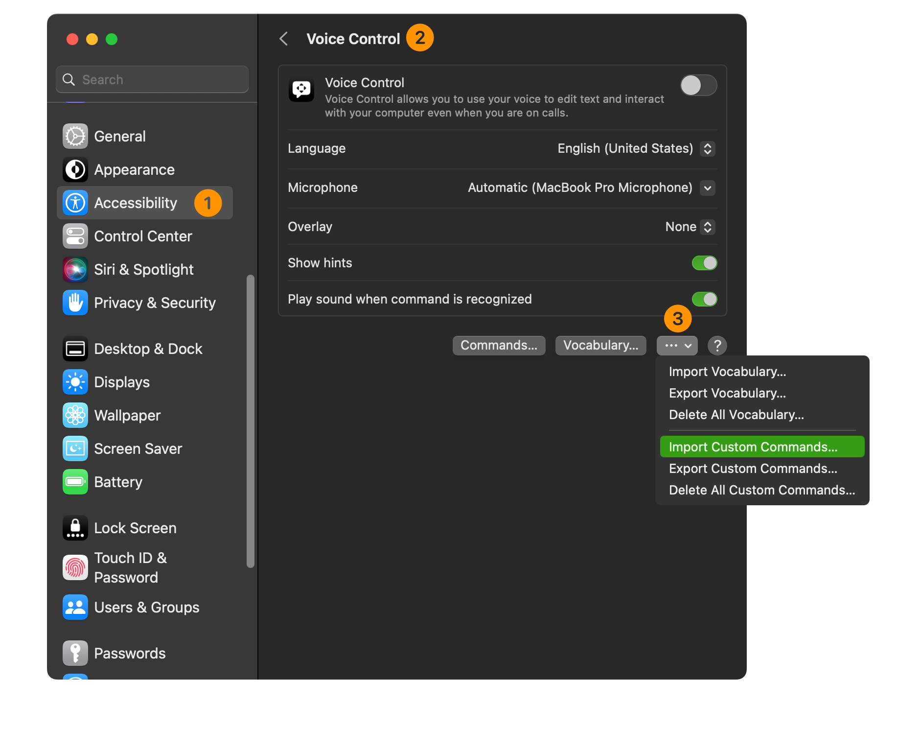Click the red close window button
897x730 pixels.
pyautogui.click(x=72, y=39)
